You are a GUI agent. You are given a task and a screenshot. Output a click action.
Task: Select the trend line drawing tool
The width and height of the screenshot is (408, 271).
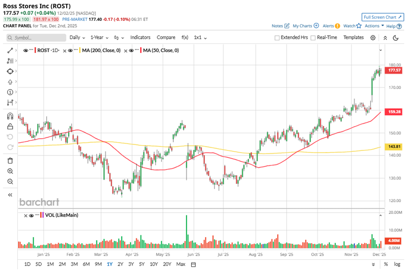coord(10,51)
